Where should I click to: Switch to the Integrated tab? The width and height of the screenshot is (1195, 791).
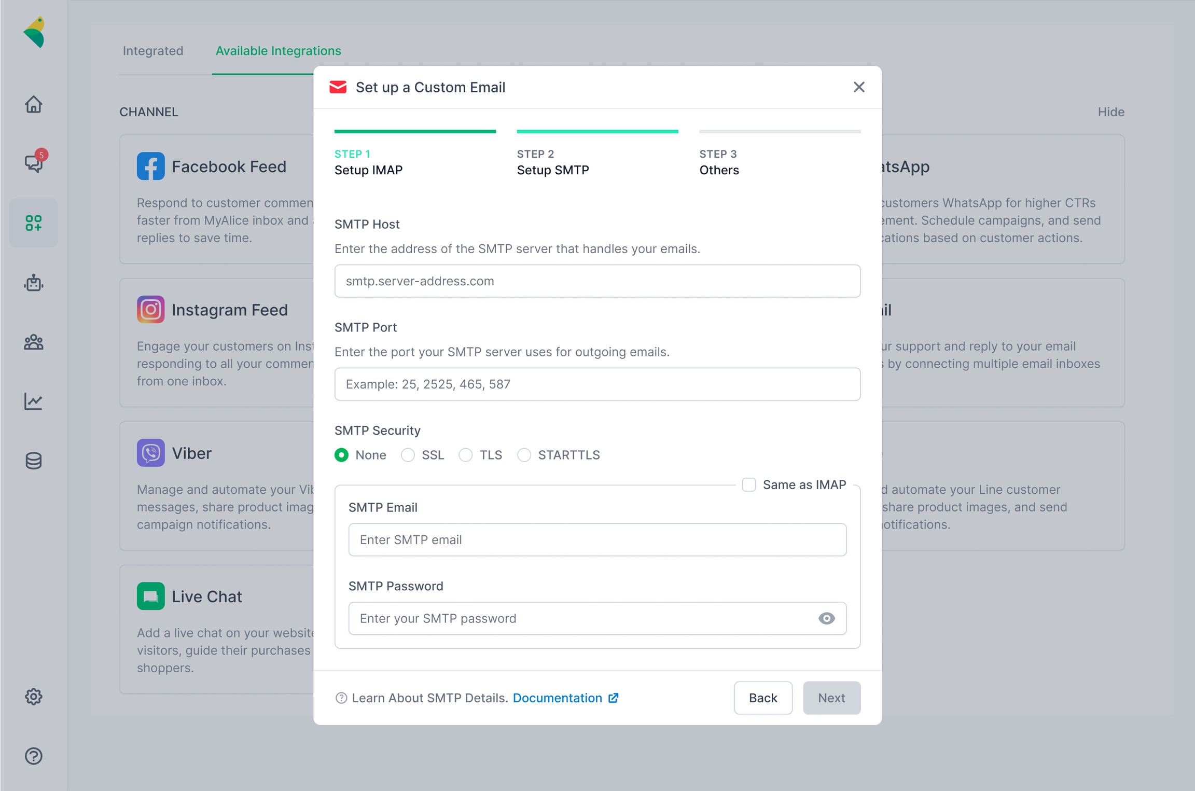click(x=153, y=51)
